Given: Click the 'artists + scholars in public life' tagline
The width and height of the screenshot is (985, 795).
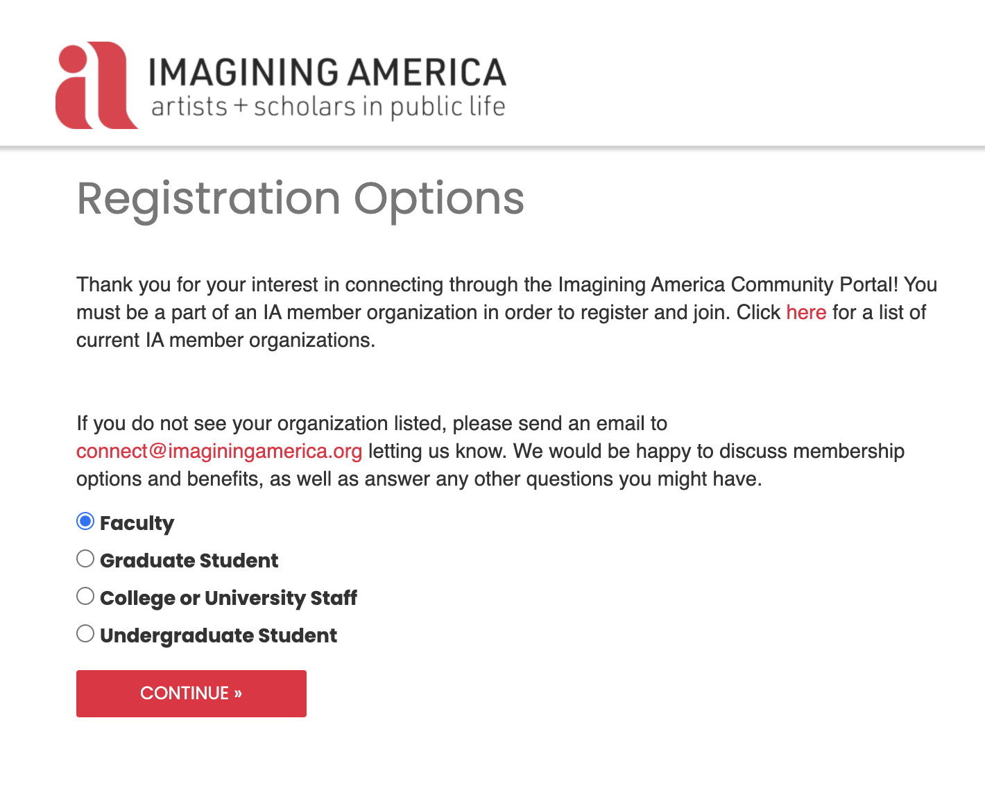Looking at the screenshot, I should tap(328, 108).
